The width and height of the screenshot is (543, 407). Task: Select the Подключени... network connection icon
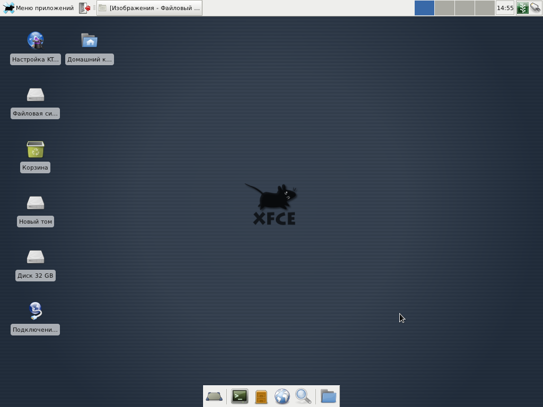pos(36,311)
